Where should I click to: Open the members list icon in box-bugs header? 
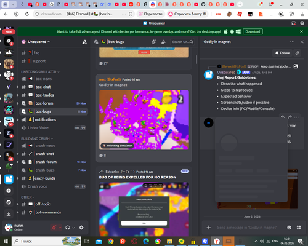[x=163, y=42]
